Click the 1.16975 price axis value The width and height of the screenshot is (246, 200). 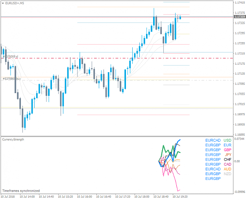[240, 114]
